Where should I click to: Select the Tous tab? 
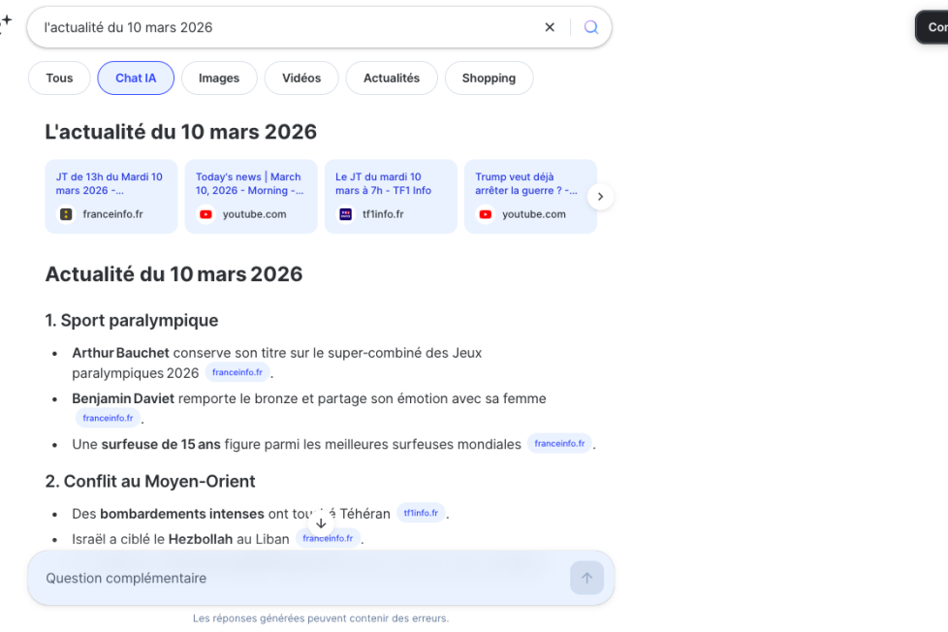pyautogui.click(x=59, y=78)
